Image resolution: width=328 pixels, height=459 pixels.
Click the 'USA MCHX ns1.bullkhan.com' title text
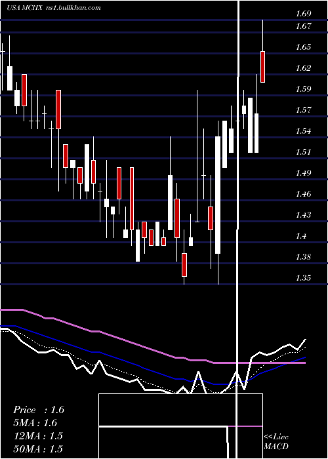point(54,8)
